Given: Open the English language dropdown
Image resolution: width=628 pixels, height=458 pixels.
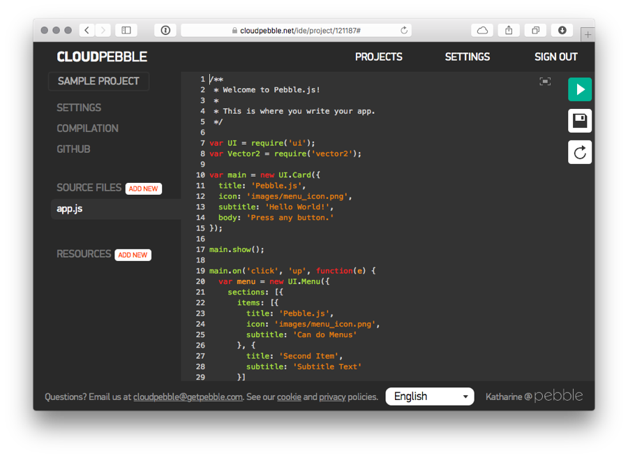Looking at the screenshot, I should coord(430,397).
